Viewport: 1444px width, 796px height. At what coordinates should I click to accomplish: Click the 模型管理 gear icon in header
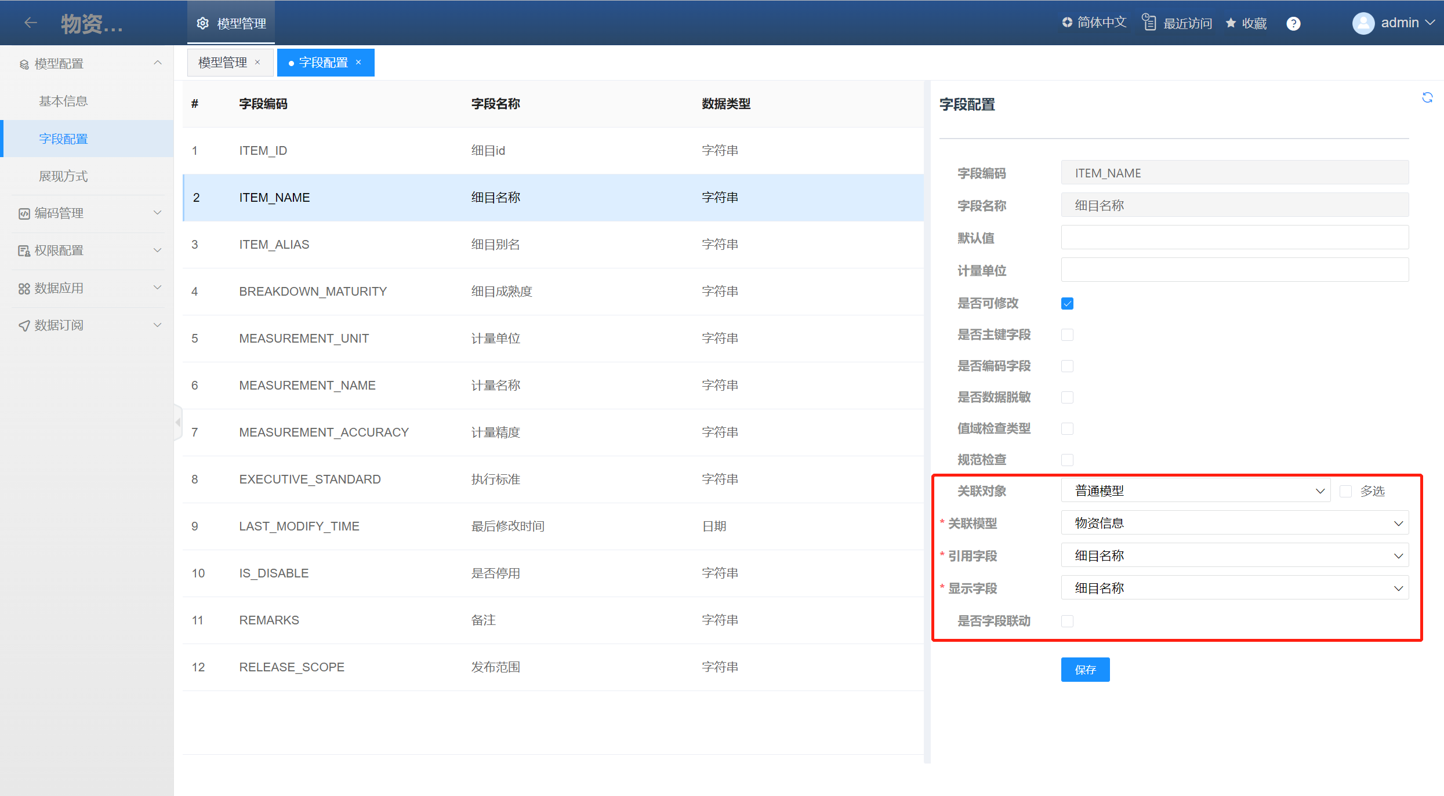coord(202,23)
